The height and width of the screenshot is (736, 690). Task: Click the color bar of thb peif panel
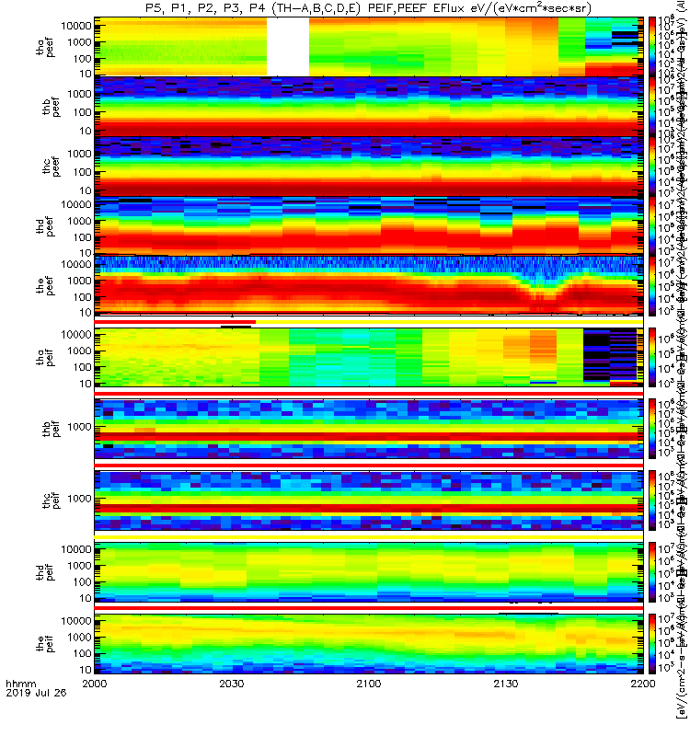click(652, 429)
